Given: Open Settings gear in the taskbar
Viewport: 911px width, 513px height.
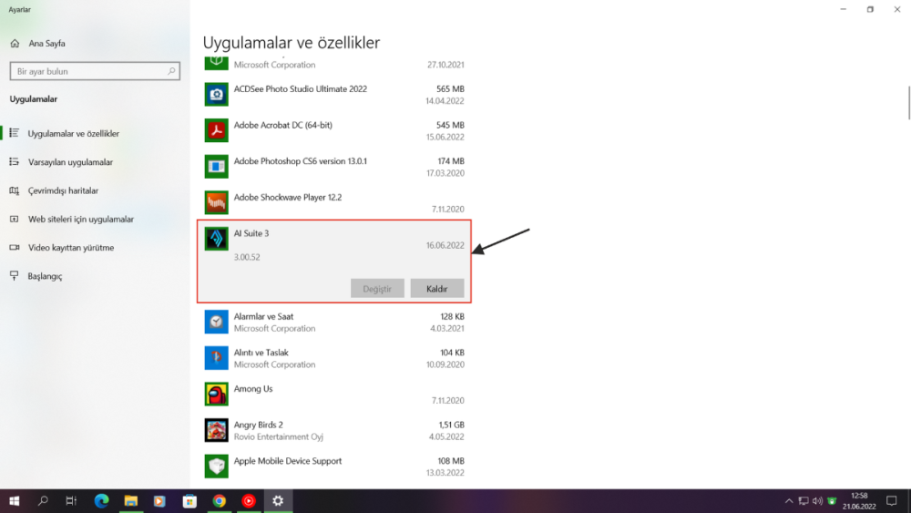Looking at the screenshot, I should (x=278, y=501).
